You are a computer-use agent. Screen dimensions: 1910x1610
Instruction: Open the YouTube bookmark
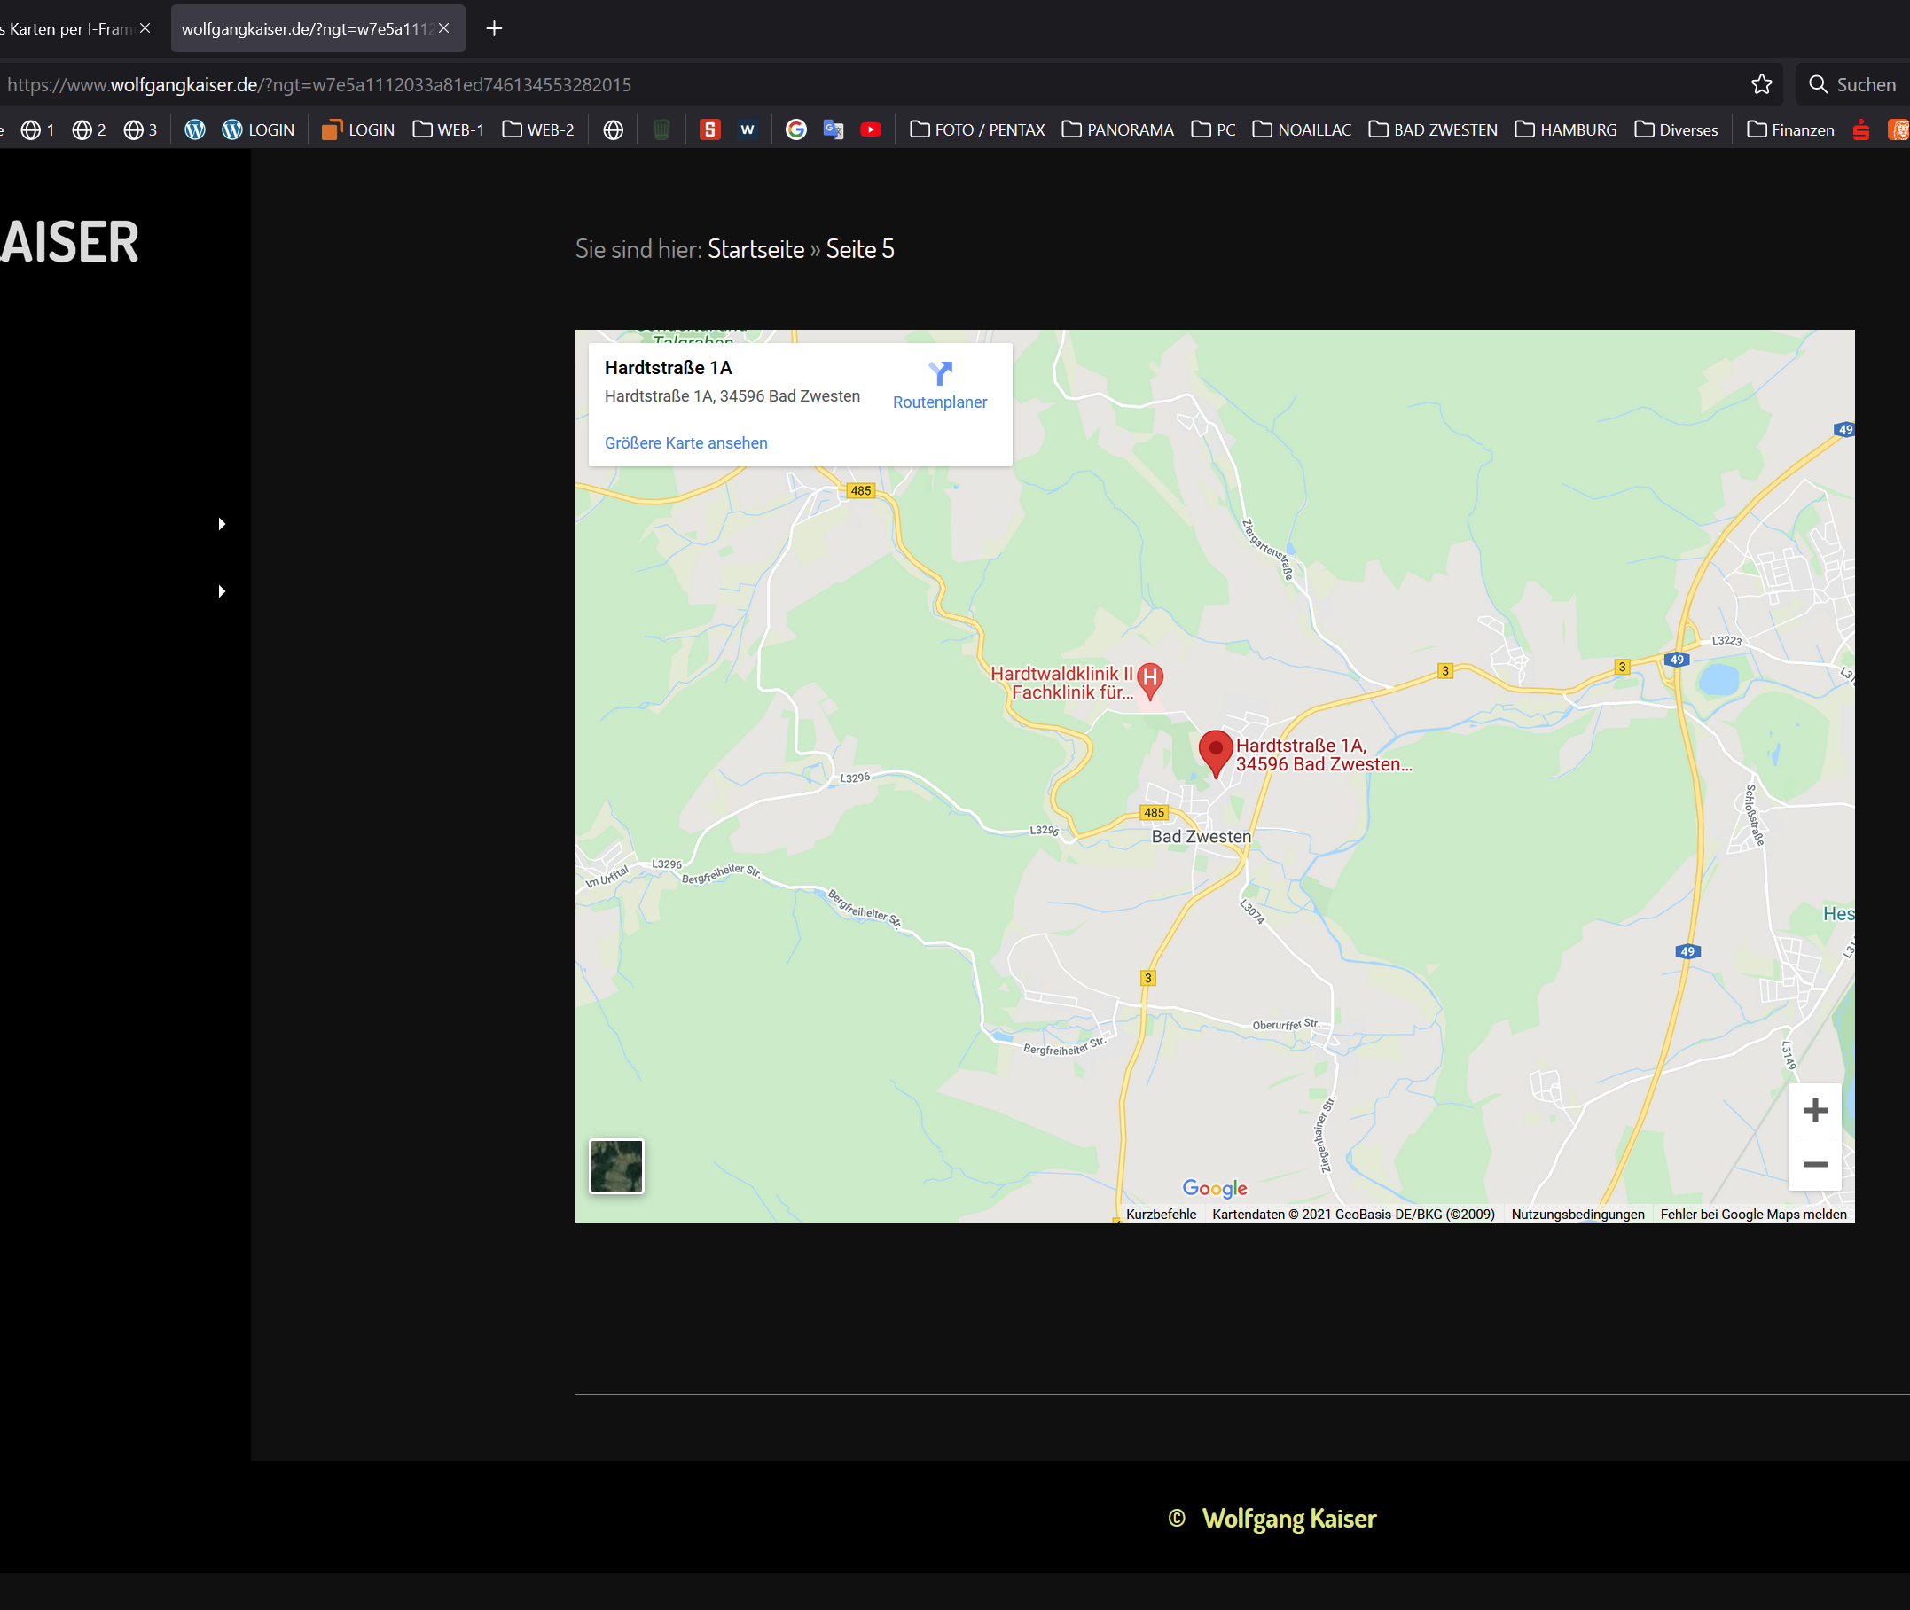click(870, 129)
